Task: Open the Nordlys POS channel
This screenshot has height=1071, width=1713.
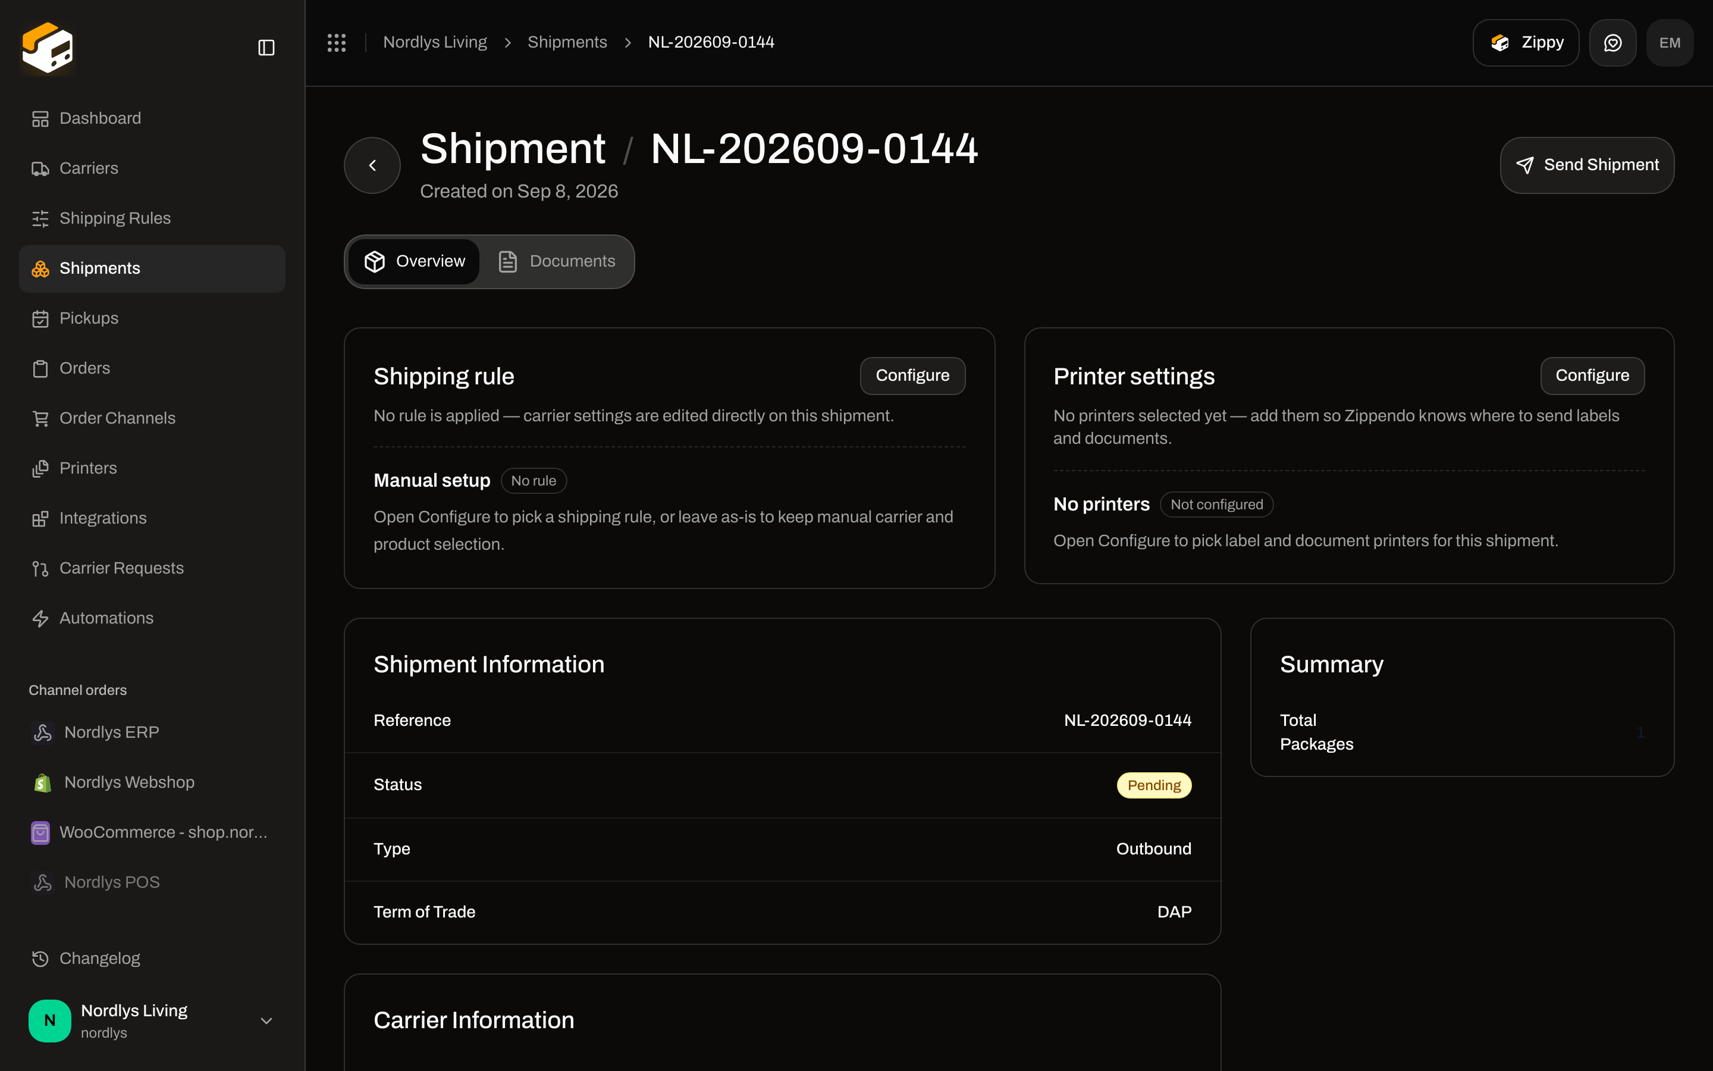Action: (x=152, y=882)
